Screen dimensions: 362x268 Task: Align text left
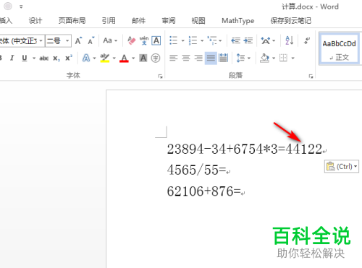click(174, 58)
